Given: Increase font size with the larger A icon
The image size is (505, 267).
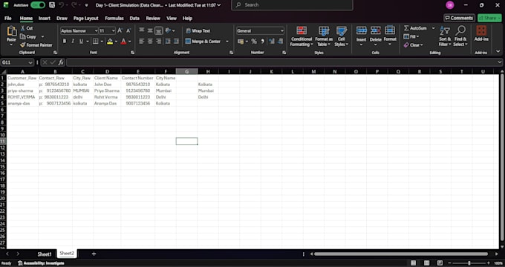Looking at the screenshot, I should (120, 30).
